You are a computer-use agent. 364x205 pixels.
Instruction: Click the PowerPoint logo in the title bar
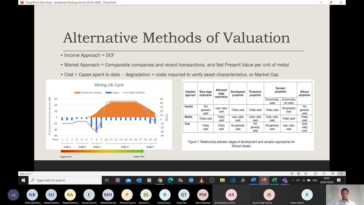[22, 3]
